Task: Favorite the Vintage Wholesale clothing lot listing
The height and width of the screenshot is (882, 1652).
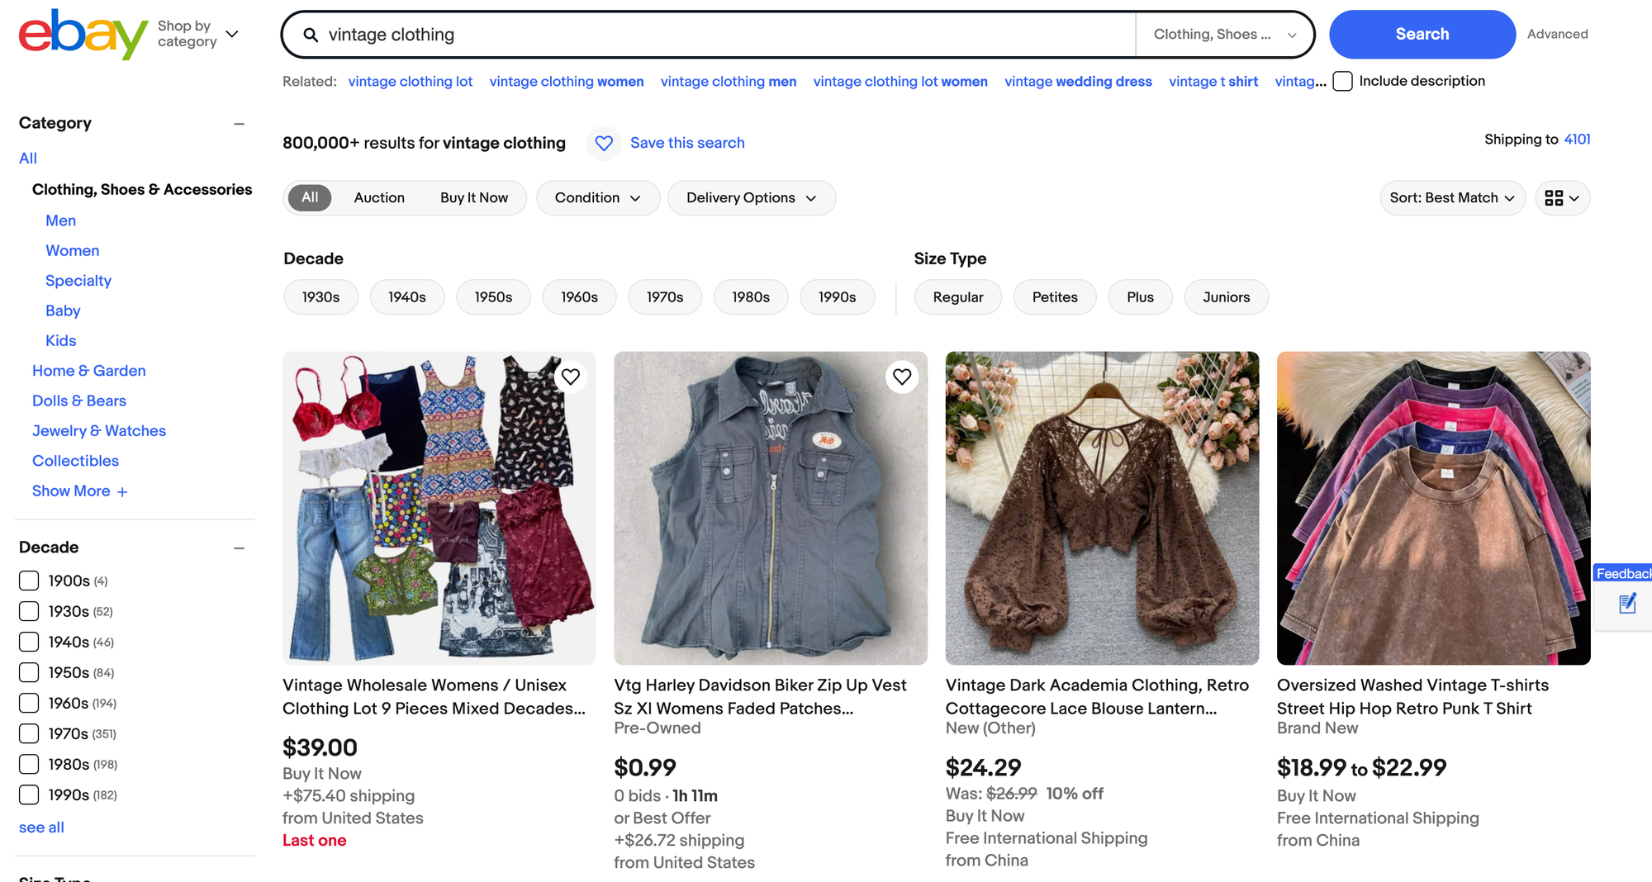Action: click(x=570, y=377)
